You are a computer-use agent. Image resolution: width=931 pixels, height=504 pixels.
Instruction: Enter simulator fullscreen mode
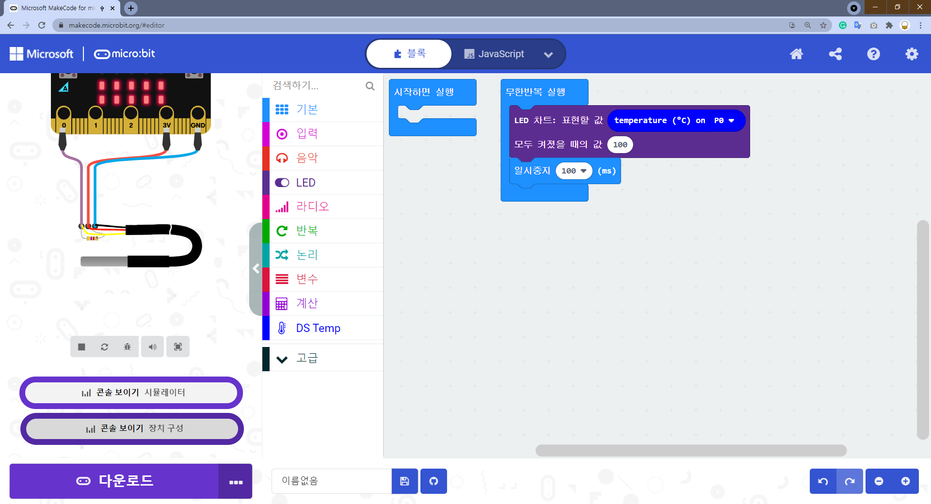coord(177,346)
